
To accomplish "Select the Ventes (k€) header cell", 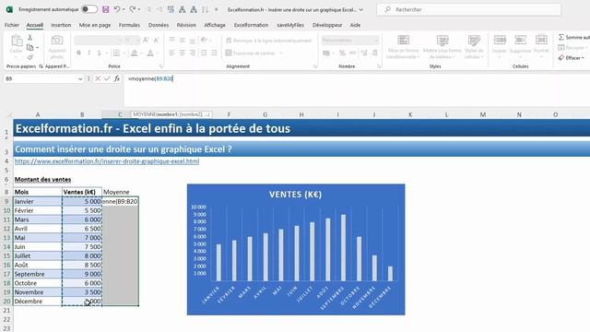I will [x=82, y=192].
